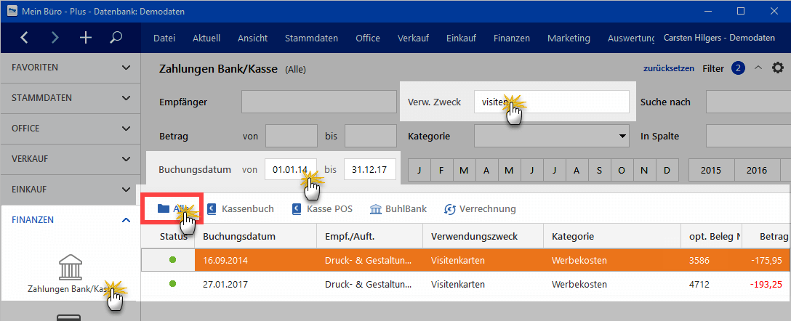Open the Verrechnung view
This screenshot has width=791, height=321.
480,208
